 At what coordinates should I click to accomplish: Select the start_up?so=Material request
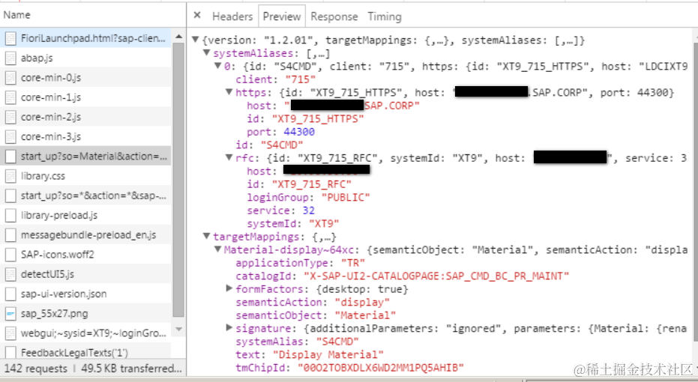click(x=85, y=156)
